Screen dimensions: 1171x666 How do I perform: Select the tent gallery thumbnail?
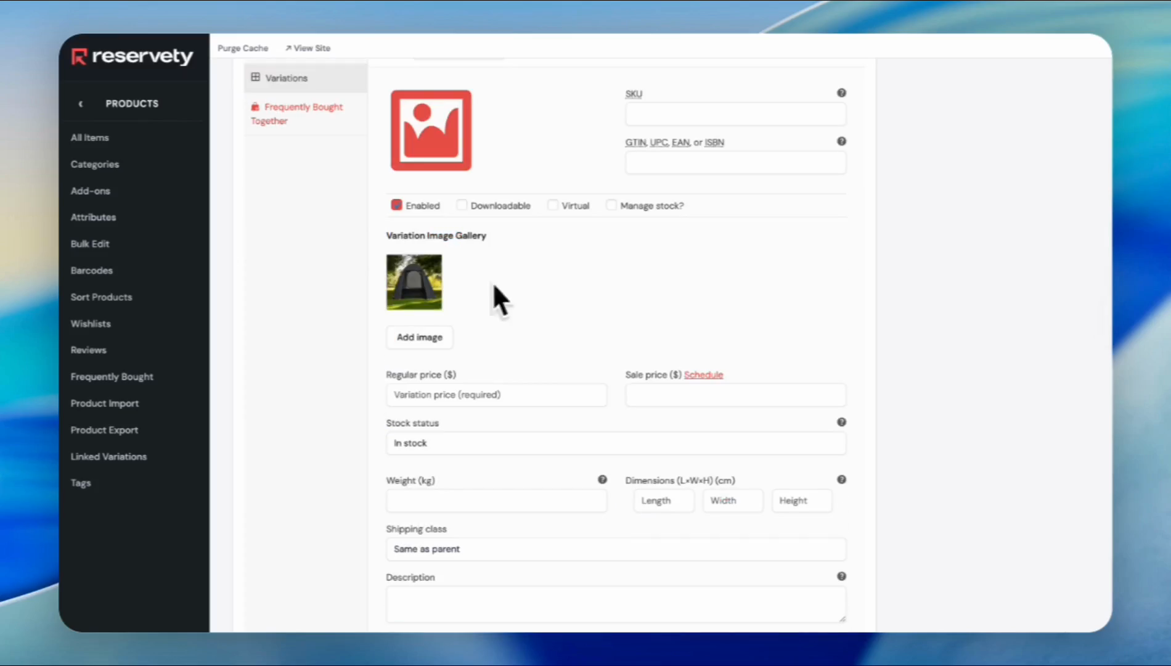coord(414,282)
